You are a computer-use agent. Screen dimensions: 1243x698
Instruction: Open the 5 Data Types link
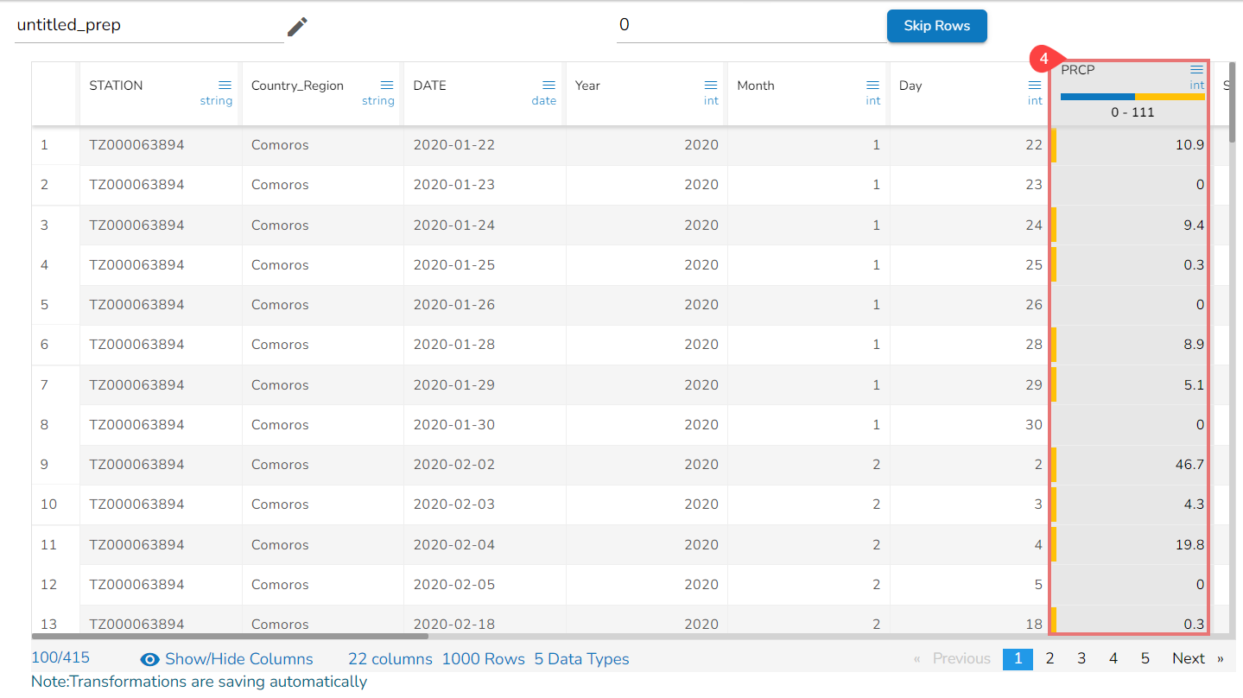point(581,659)
